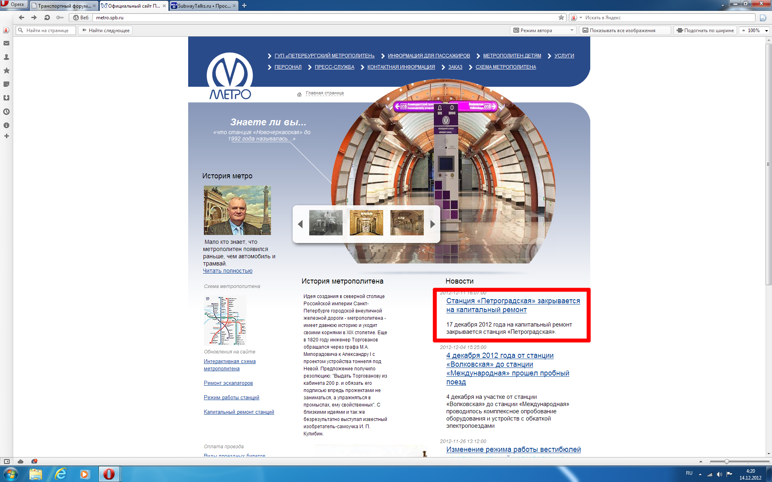
Task: Open the 100% zoom level dropdown
Action: (766, 31)
